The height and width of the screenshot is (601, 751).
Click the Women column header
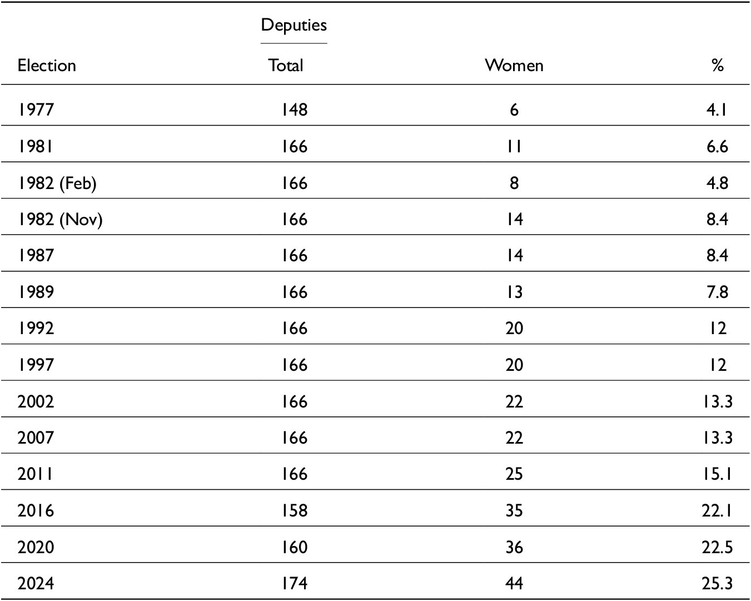(514, 66)
